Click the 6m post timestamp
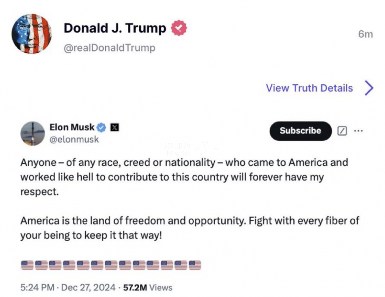This screenshot has width=385, height=297. coord(365,34)
